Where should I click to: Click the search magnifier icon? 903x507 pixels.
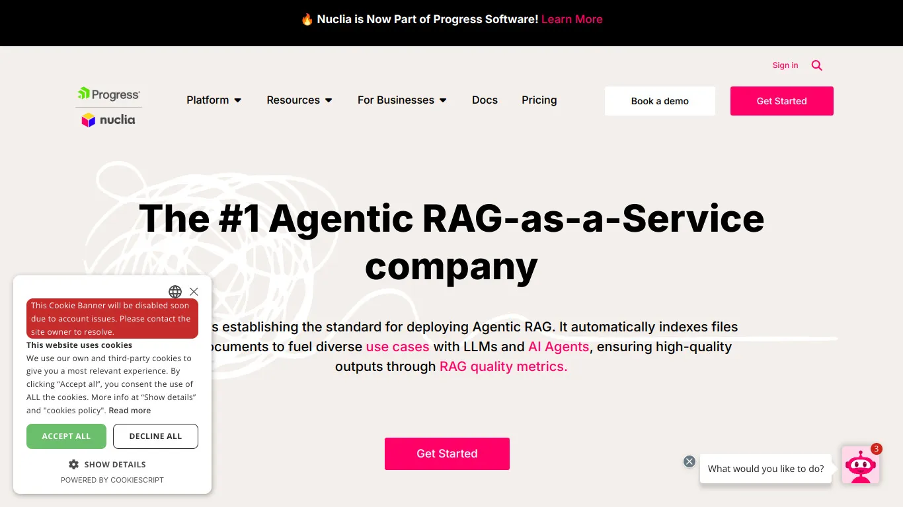pos(817,65)
